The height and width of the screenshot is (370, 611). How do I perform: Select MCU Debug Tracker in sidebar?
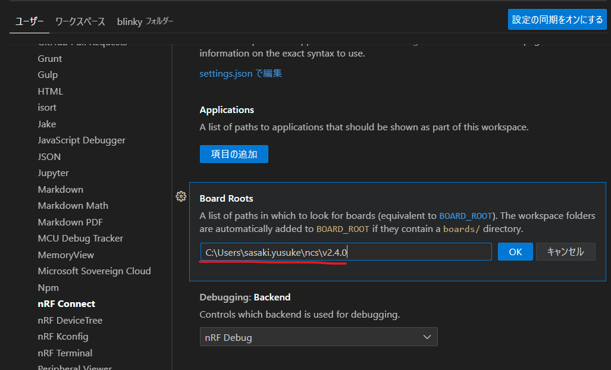click(80, 239)
